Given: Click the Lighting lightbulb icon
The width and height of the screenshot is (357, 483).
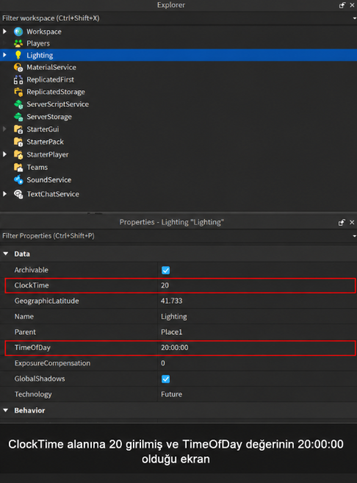Looking at the screenshot, I should (x=18, y=55).
